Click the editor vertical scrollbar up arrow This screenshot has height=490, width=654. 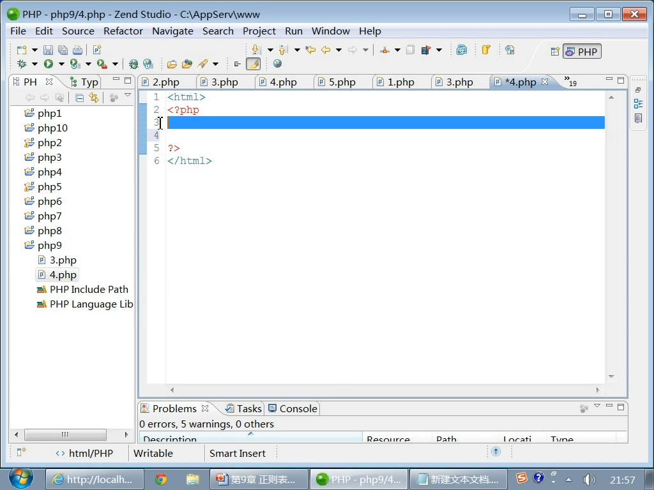pos(611,98)
